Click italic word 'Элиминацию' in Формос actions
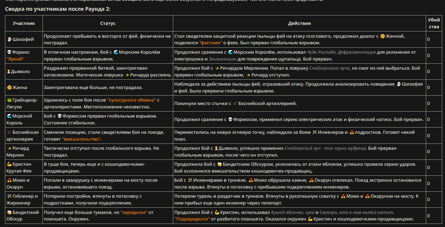The image size is (445, 227). (x=223, y=59)
